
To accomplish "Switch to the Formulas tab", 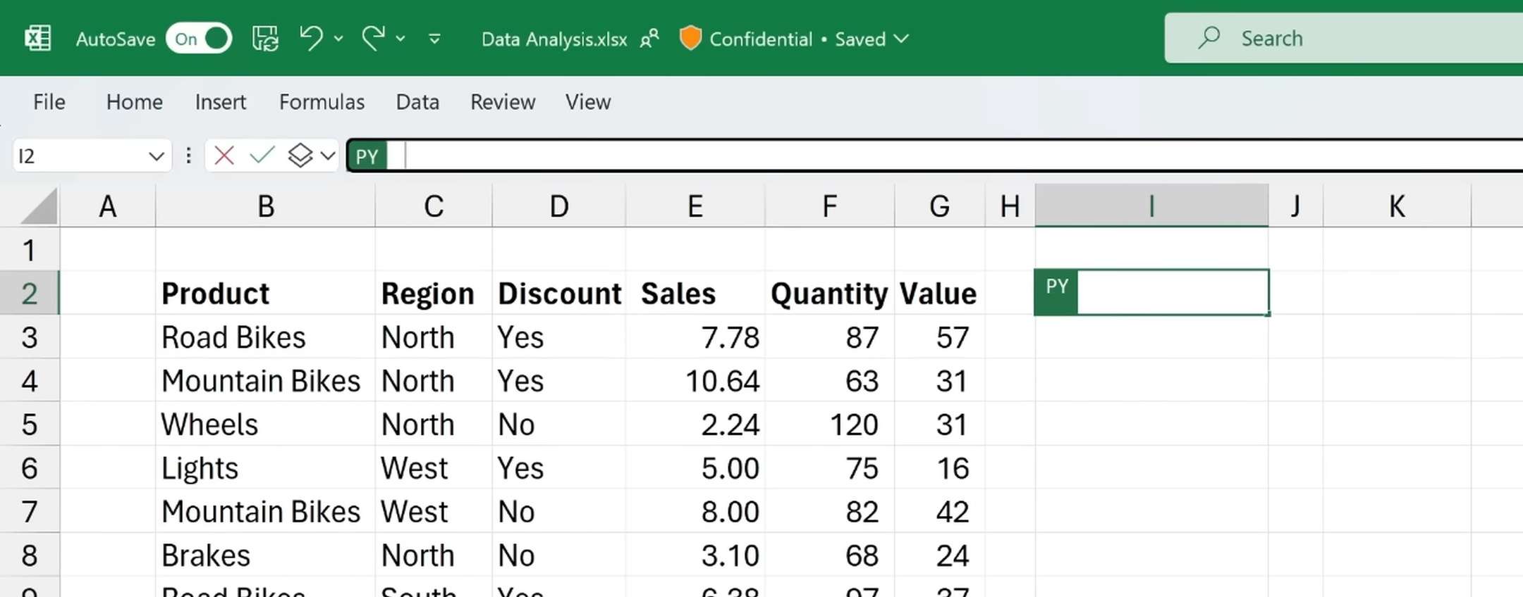I will point(322,102).
